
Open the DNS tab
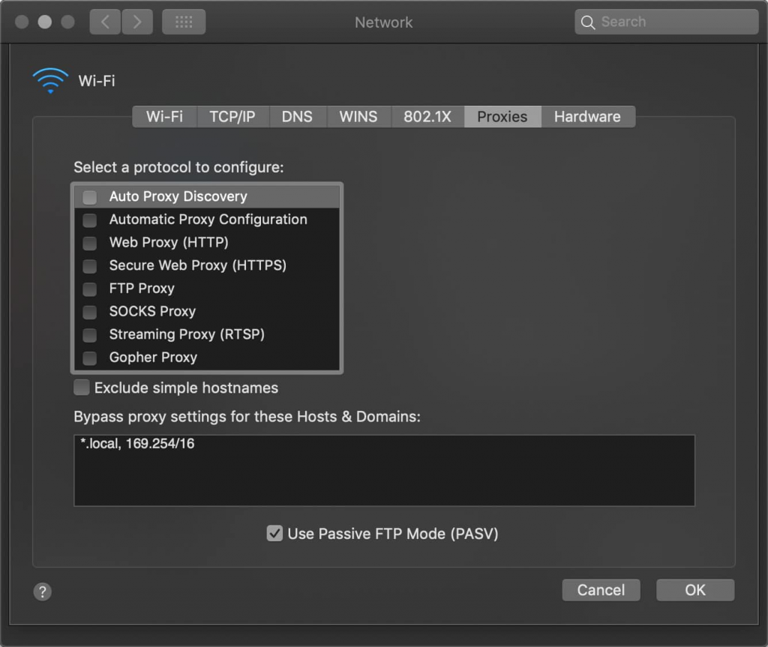(x=297, y=116)
